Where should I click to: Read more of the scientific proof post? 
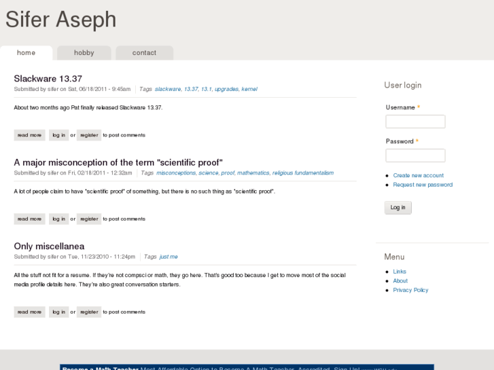[x=30, y=219]
